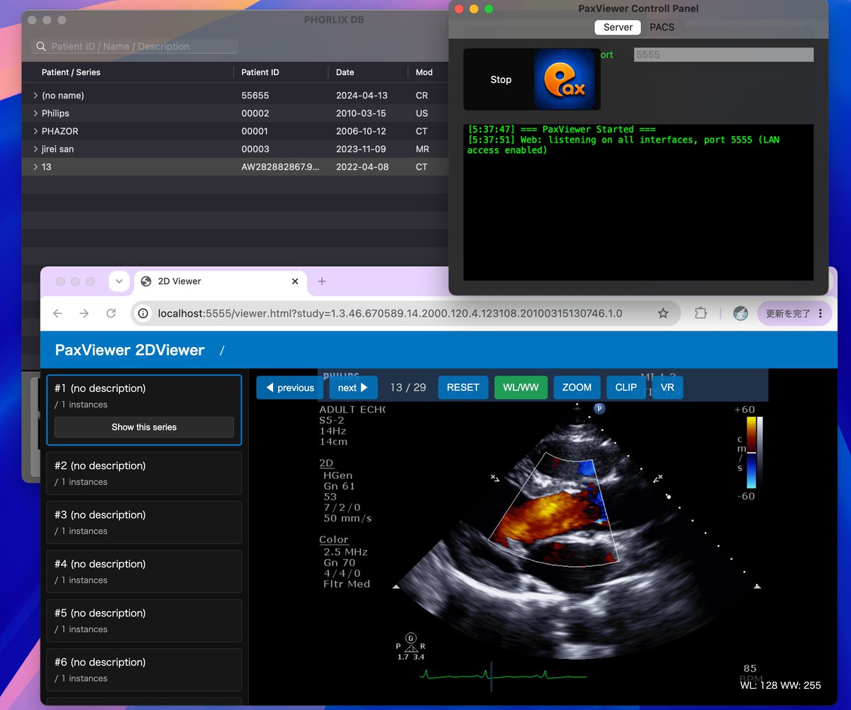Toggle the WL/WW tool
Screen dimensions: 851x710
521,388
